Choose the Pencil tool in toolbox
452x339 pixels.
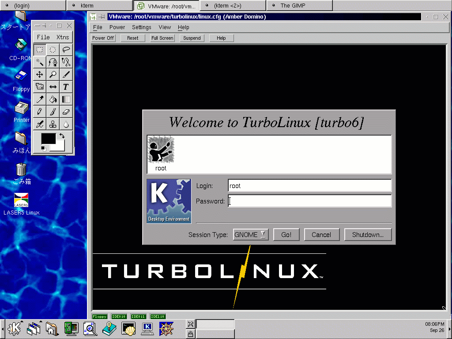[x=39, y=112]
